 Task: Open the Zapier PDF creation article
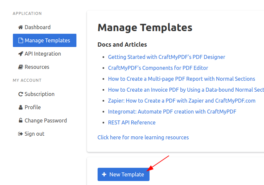click(182, 101)
